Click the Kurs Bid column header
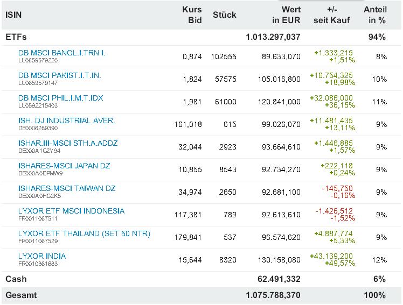This screenshot has width=403, height=305. click(192, 15)
